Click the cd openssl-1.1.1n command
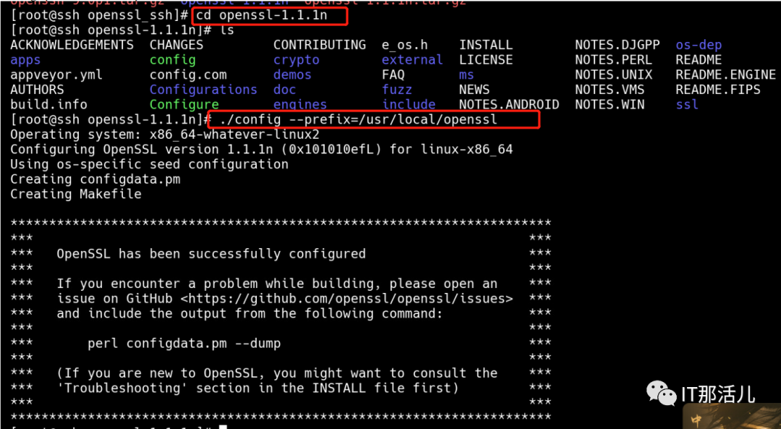This screenshot has width=781, height=429. [262, 15]
